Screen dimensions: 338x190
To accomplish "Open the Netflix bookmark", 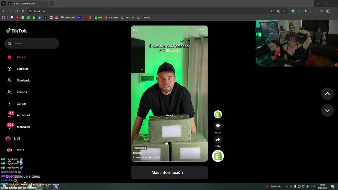I will pos(85,18).
